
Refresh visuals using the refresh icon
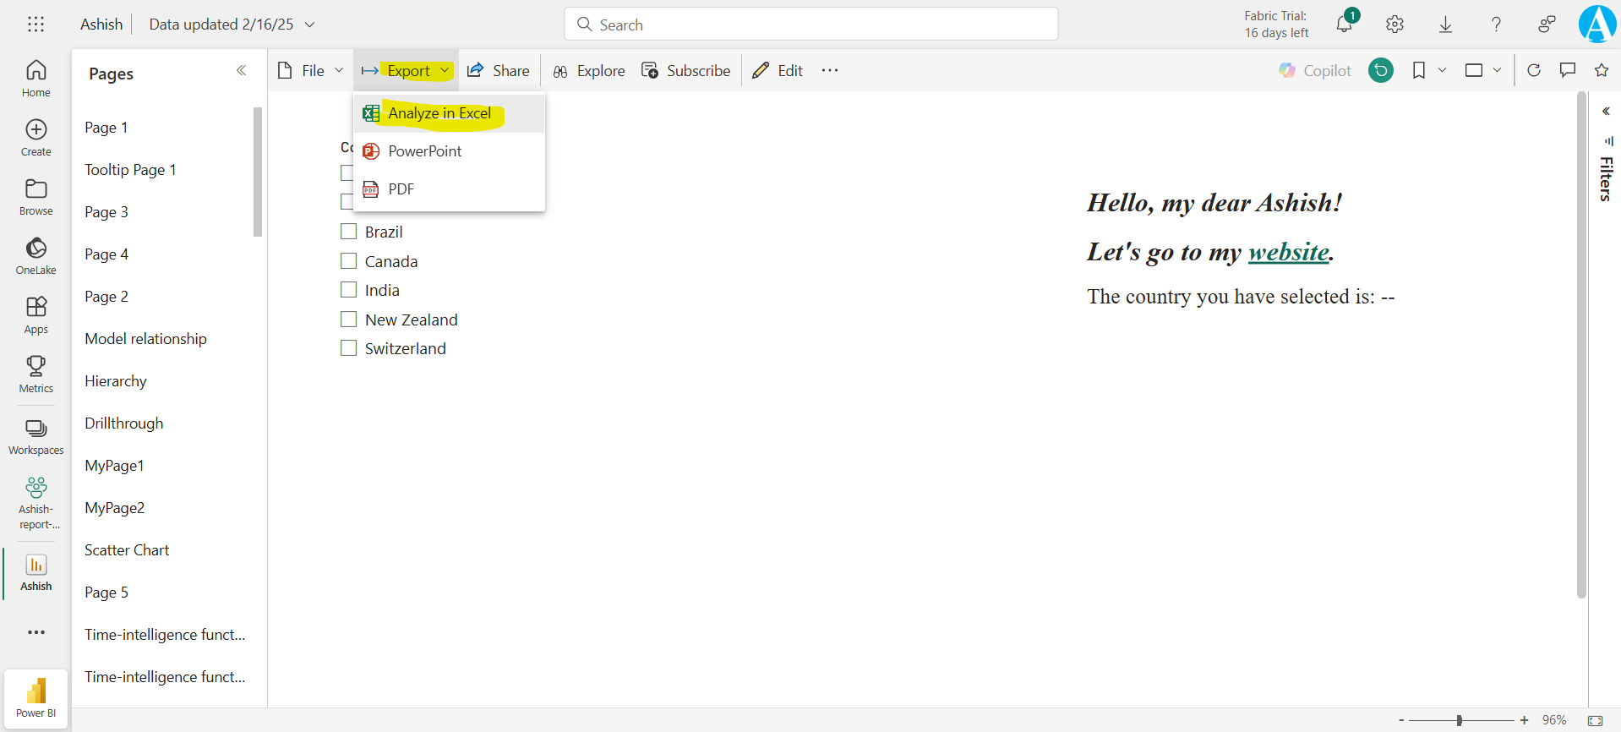(x=1534, y=70)
